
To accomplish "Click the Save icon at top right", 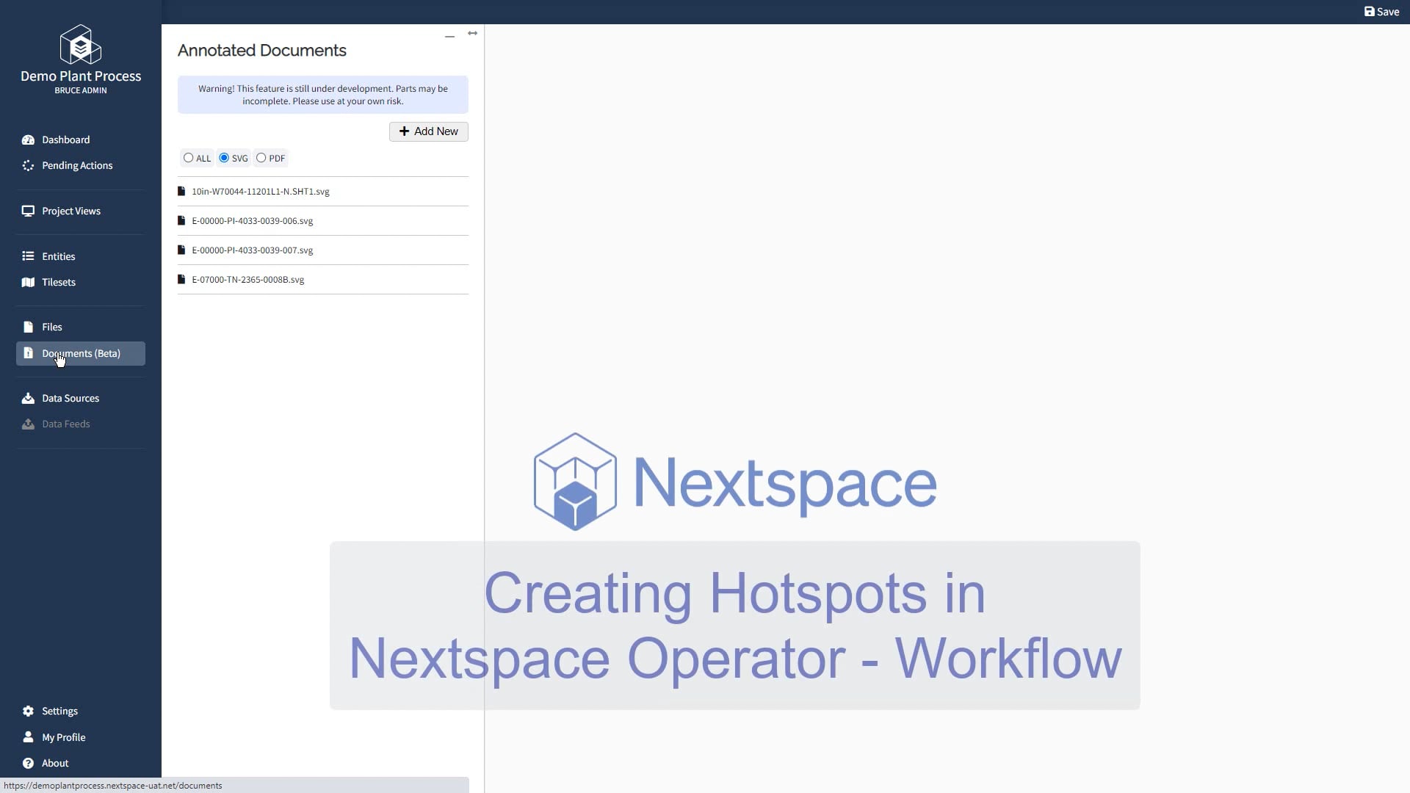I will click(x=1370, y=12).
